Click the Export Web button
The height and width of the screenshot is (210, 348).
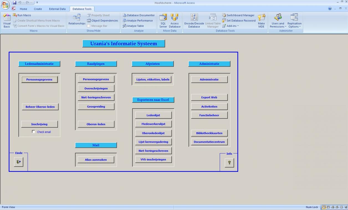(x=209, y=97)
